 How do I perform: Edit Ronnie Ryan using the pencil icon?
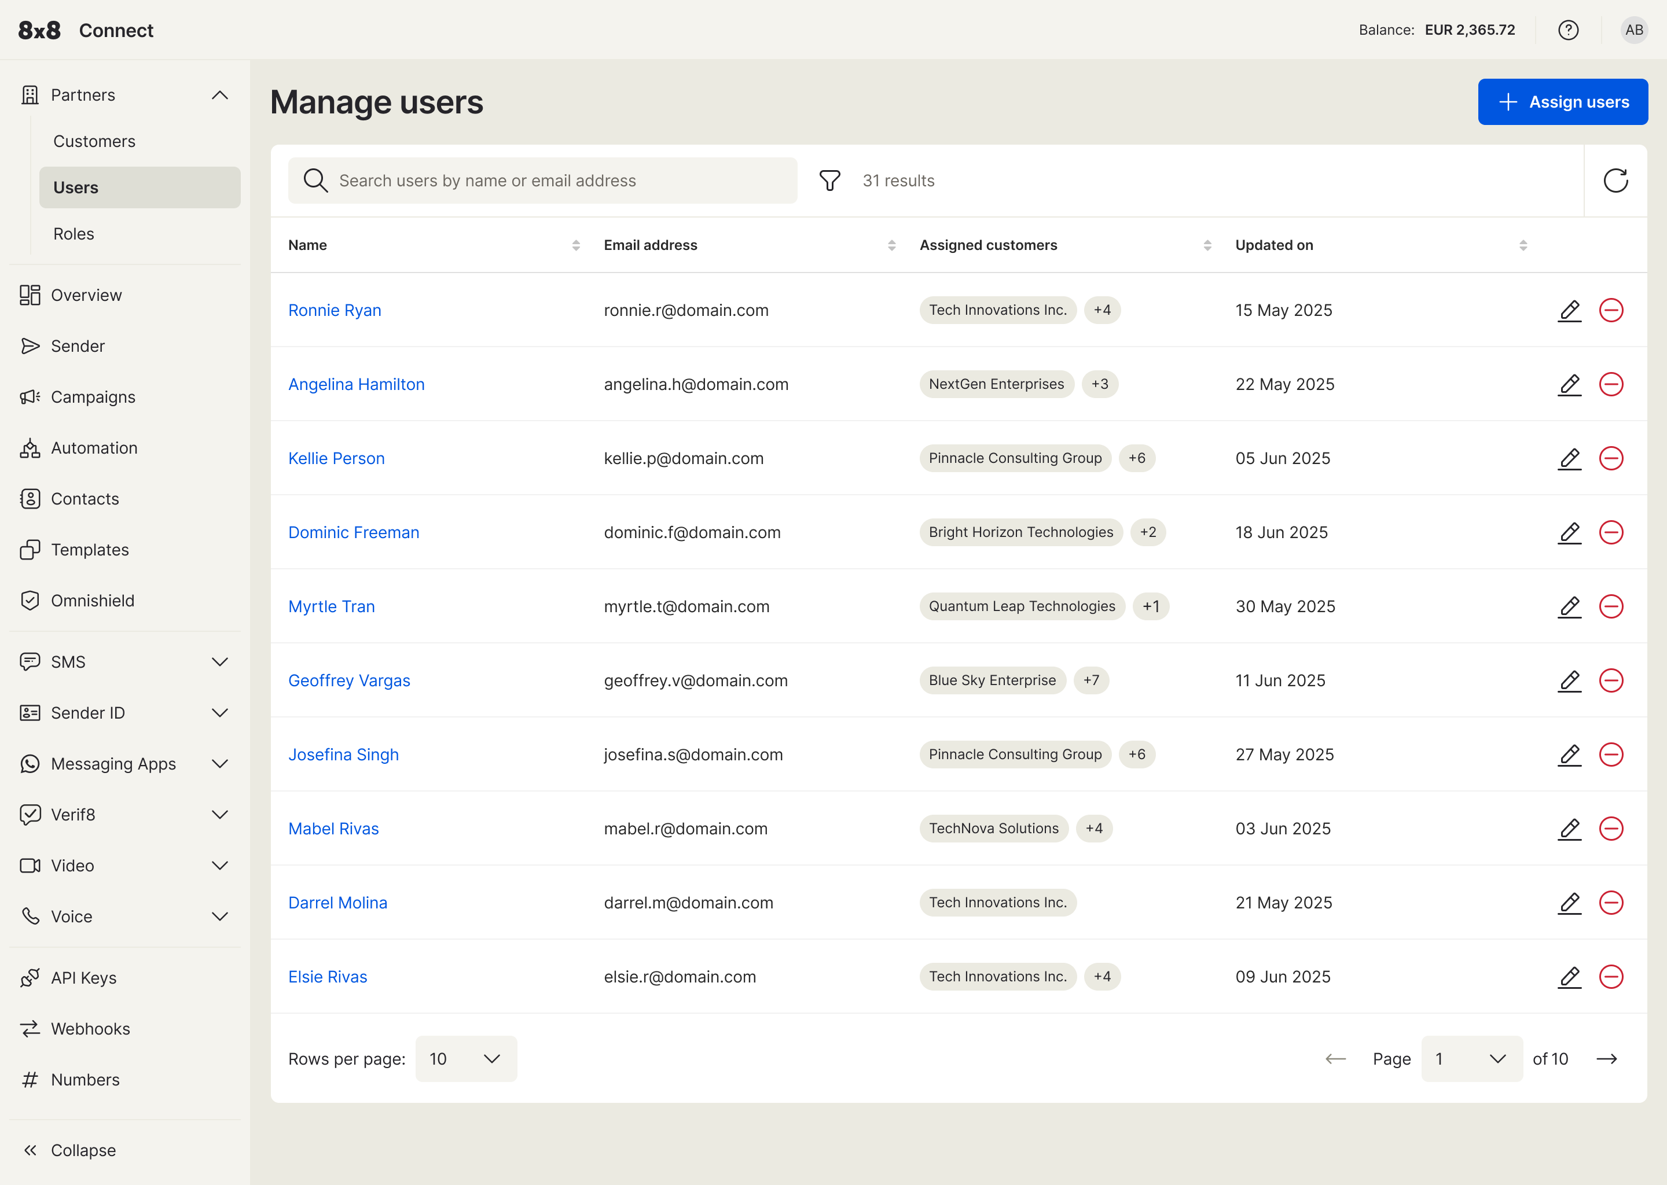click(x=1569, y=310)
